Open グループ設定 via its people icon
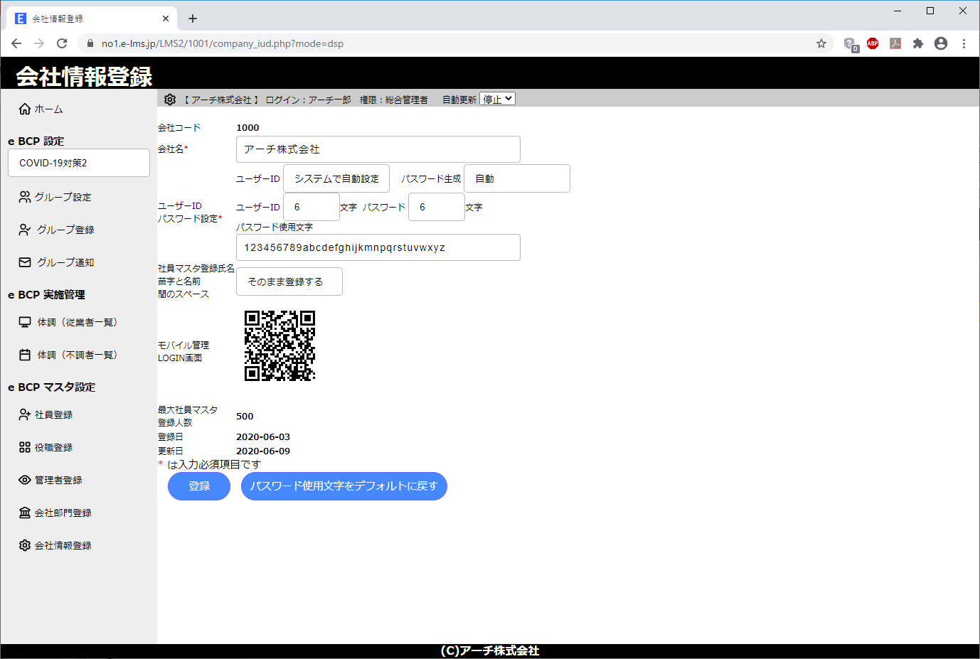Viewport: 980px width, 659px height. pyautogui.click(x=25, y=197)
